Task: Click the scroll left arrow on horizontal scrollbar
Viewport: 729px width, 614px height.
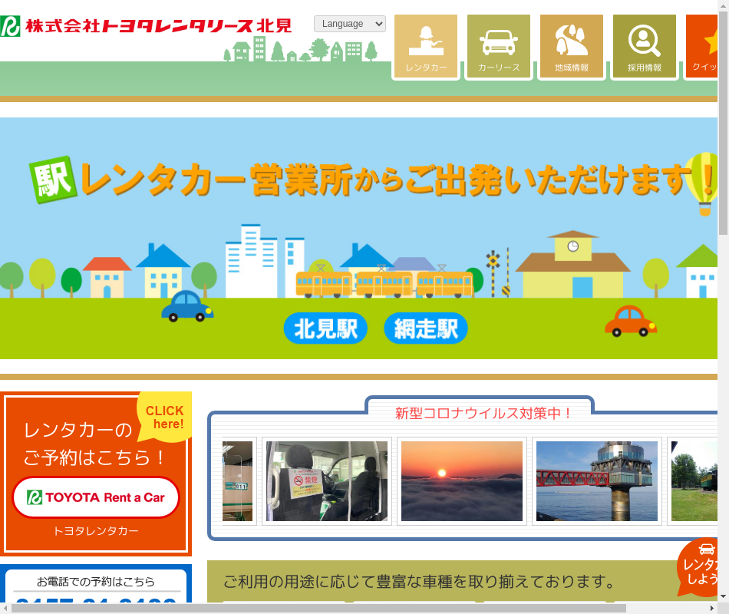Action: click(x=5, y=609)
